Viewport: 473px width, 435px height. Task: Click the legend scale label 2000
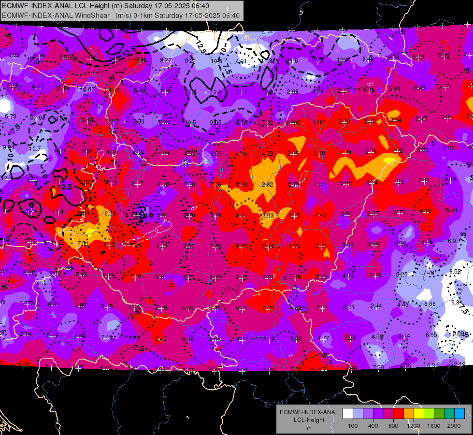(x=454, y=426)
